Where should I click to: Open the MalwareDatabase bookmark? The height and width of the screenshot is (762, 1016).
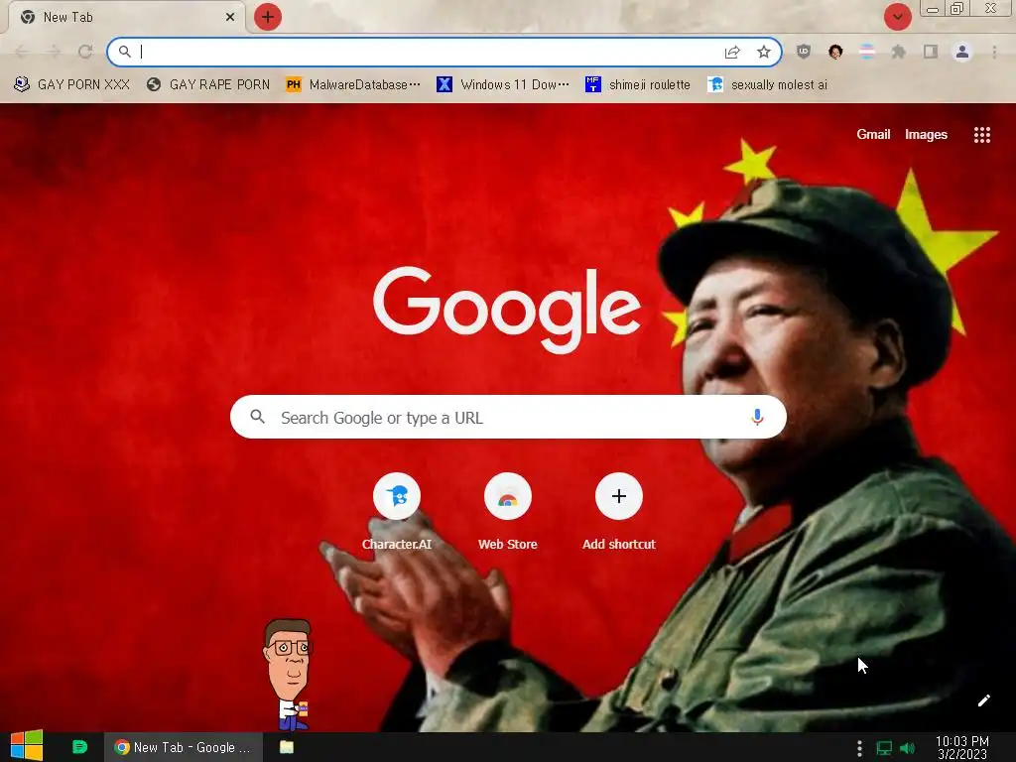pos(353,85)
